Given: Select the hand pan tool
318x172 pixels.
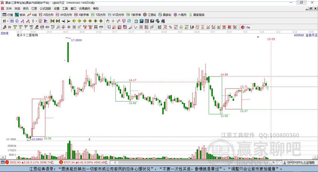Looking at the screenshot, I should point(108,21).
